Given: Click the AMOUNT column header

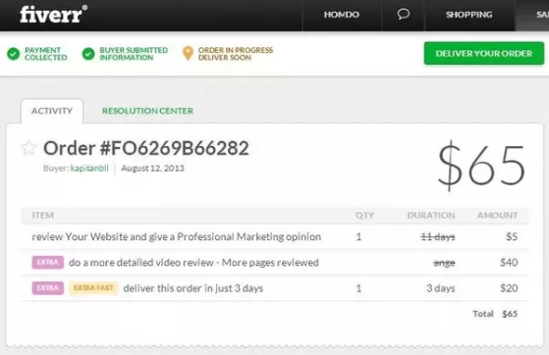Looking at the screenshot, I should coord(497,215).
